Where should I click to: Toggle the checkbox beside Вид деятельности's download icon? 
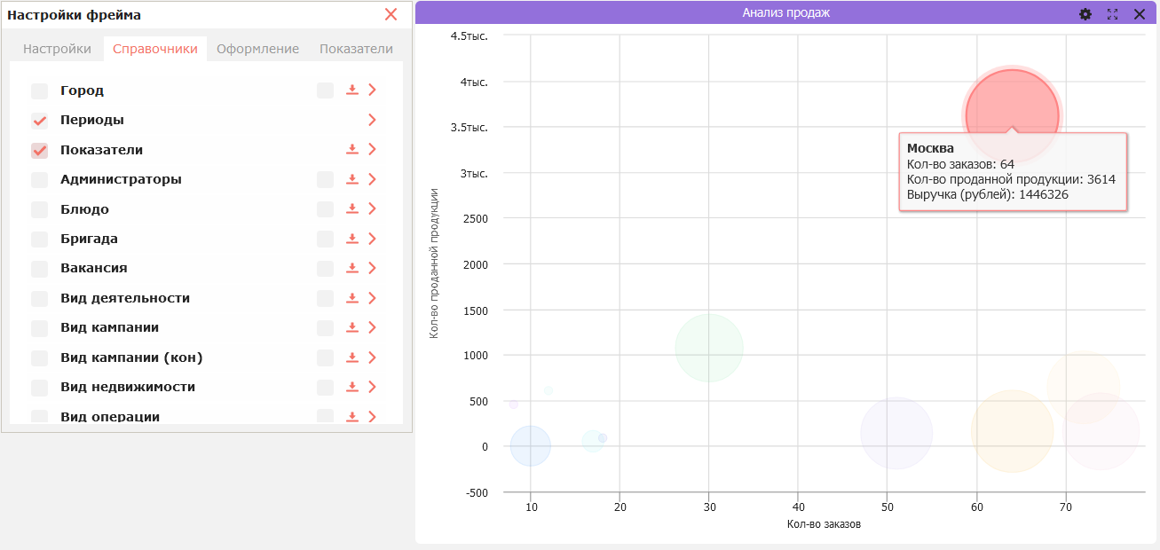point(326,298)
